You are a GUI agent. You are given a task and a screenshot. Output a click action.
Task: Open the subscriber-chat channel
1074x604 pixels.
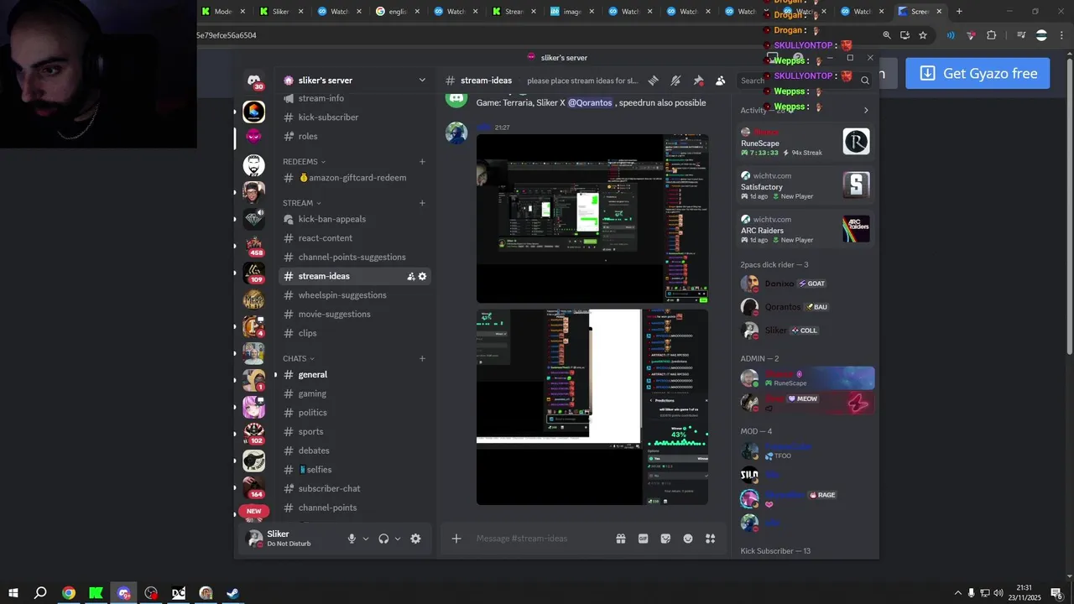(x=355, y=488)
